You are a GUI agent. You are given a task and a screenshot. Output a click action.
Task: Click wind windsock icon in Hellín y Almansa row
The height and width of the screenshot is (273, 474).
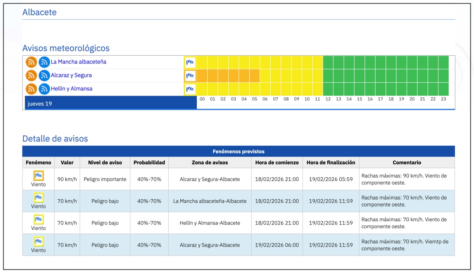click(x=190, y=89)
